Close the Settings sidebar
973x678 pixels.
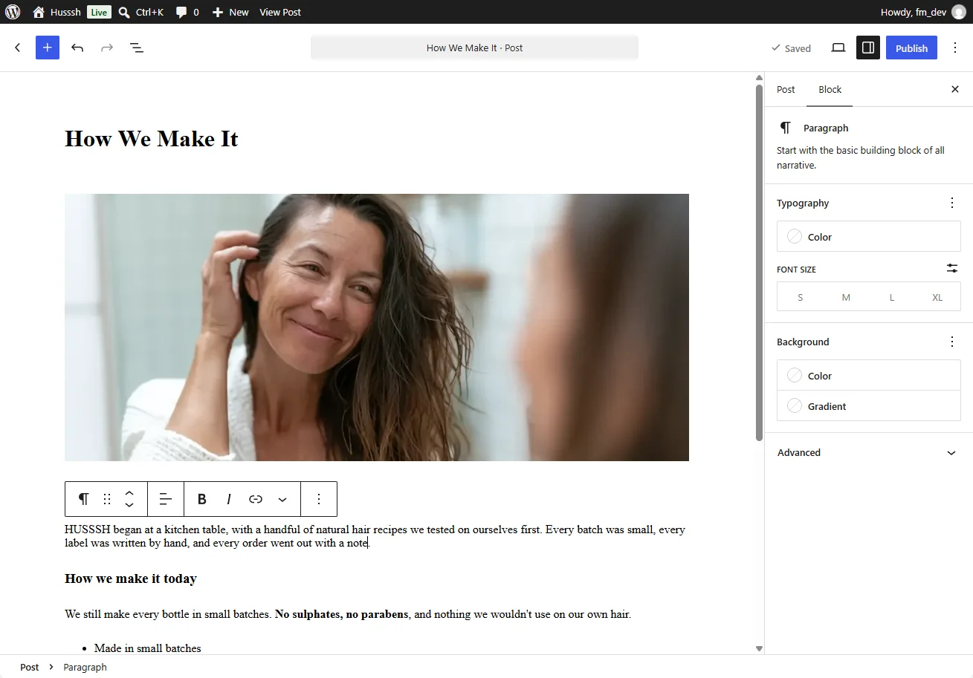(x=955, y=89)
